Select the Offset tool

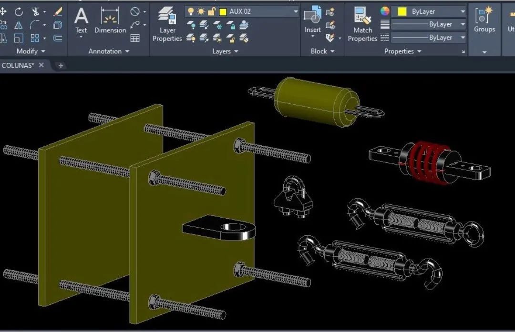(58, 38)
